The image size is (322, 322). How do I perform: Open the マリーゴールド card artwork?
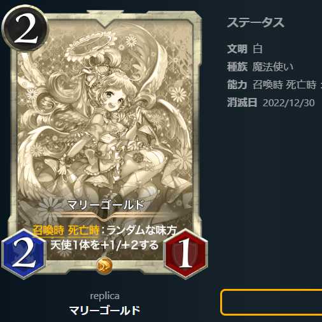coord(105,119)
